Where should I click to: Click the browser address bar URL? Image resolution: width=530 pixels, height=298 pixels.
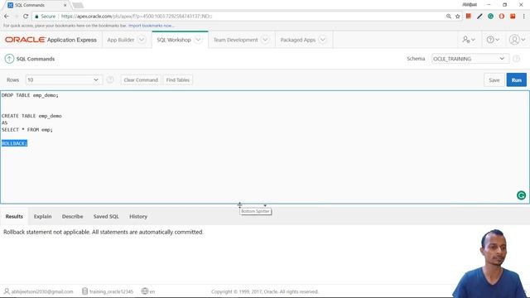(x=137, y=17)
